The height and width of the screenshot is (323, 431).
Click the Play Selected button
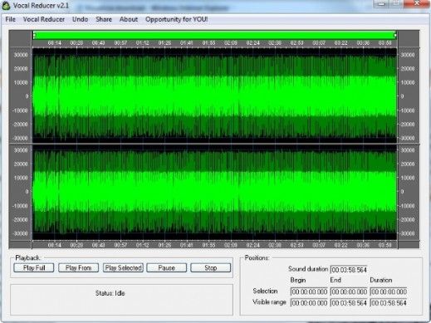click(x=123, y=267)
